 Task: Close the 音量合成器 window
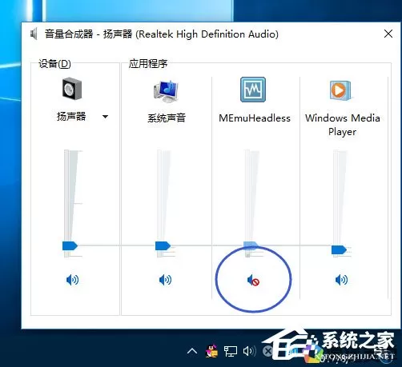click(388, 34)
